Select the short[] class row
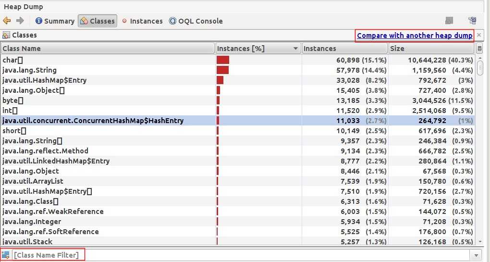Viewport: 490px width, 262px height. (x=237, y=131)
